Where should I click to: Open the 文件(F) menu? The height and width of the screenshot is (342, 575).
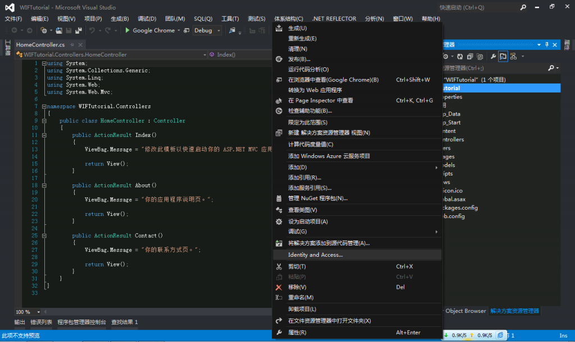(13, 19)
